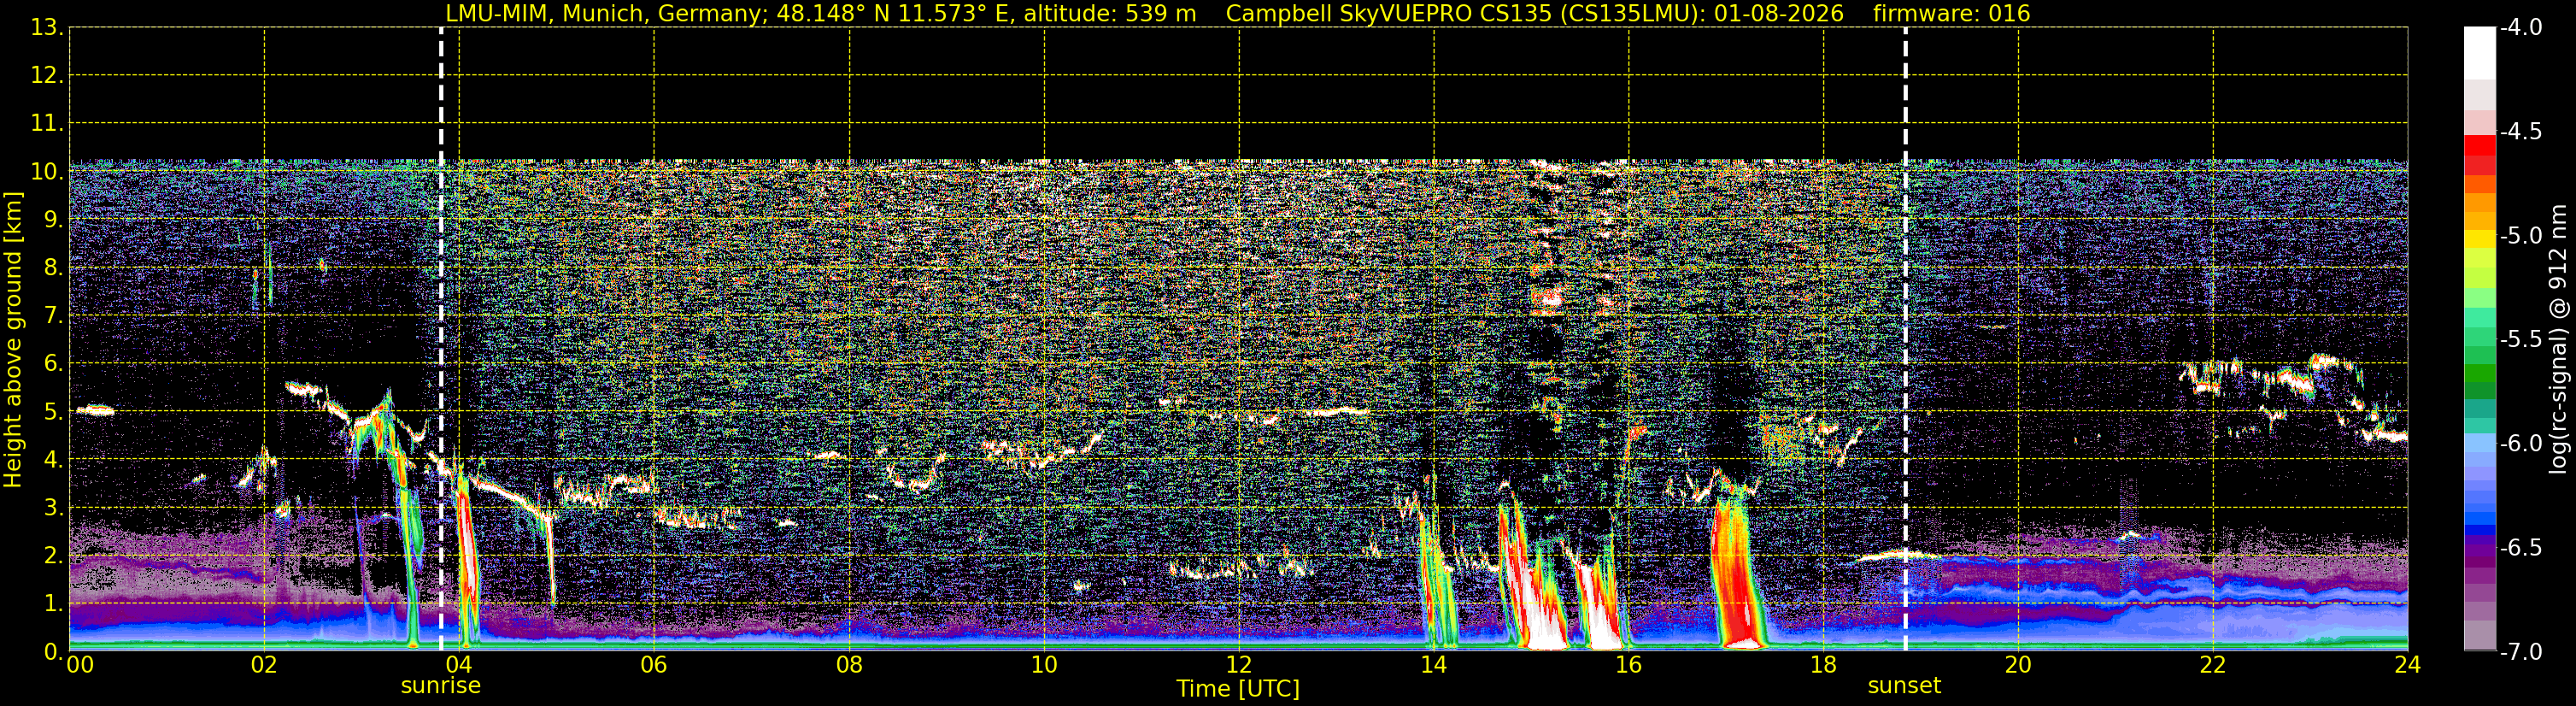Image resolution: width=2576 pixels, height=706 pixels.
Task: Click the '11.' height tick label
Action: point(47,124)
